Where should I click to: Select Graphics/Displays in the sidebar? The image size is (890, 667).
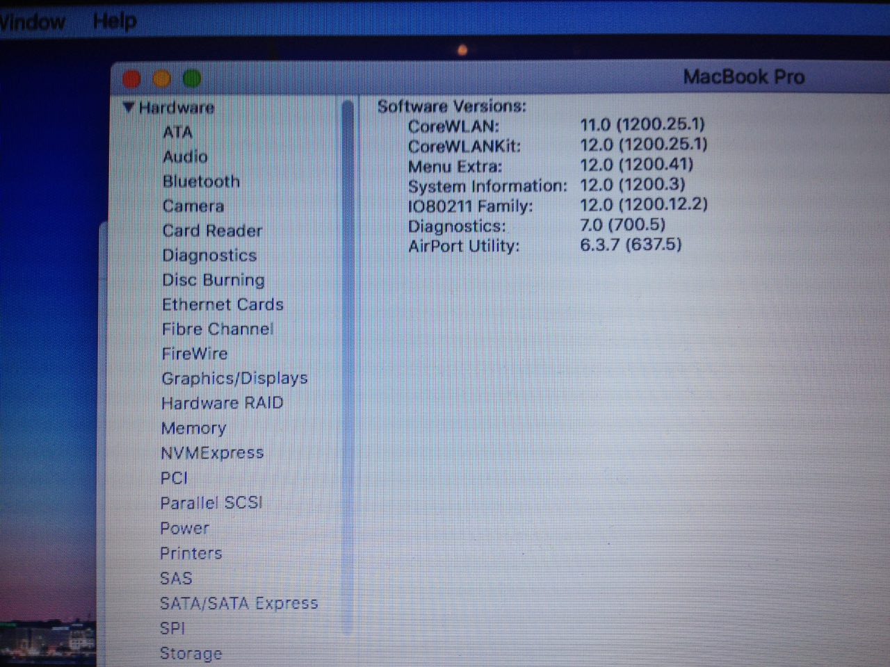(234, 379)
